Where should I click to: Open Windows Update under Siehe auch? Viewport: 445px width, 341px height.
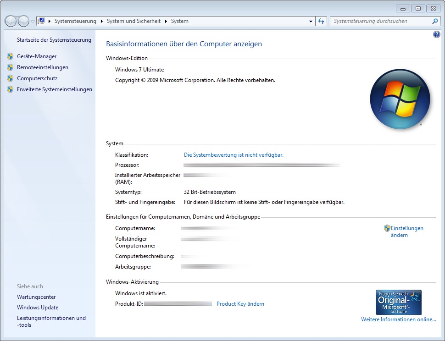(x=38, y=308)
